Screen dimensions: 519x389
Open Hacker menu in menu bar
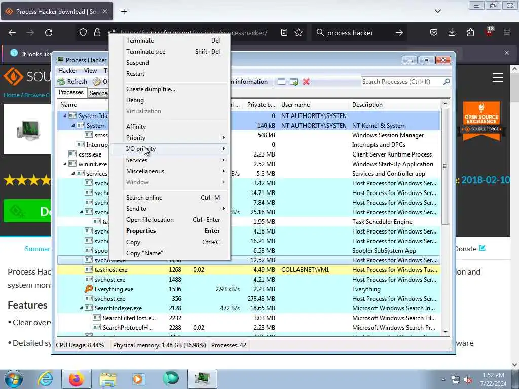coord(67,71)
